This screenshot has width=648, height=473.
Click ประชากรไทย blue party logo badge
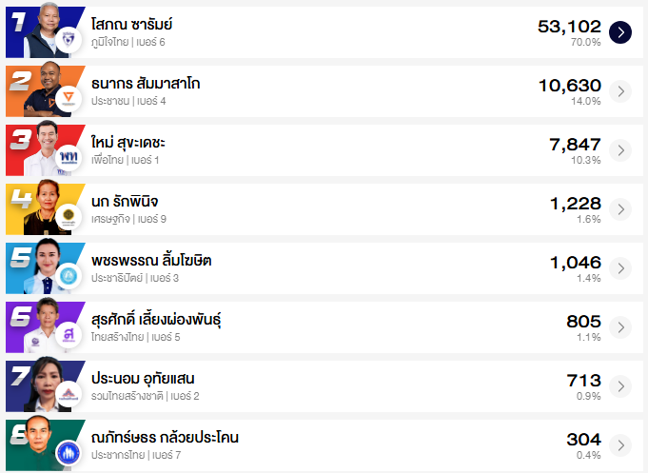[68, 453]
